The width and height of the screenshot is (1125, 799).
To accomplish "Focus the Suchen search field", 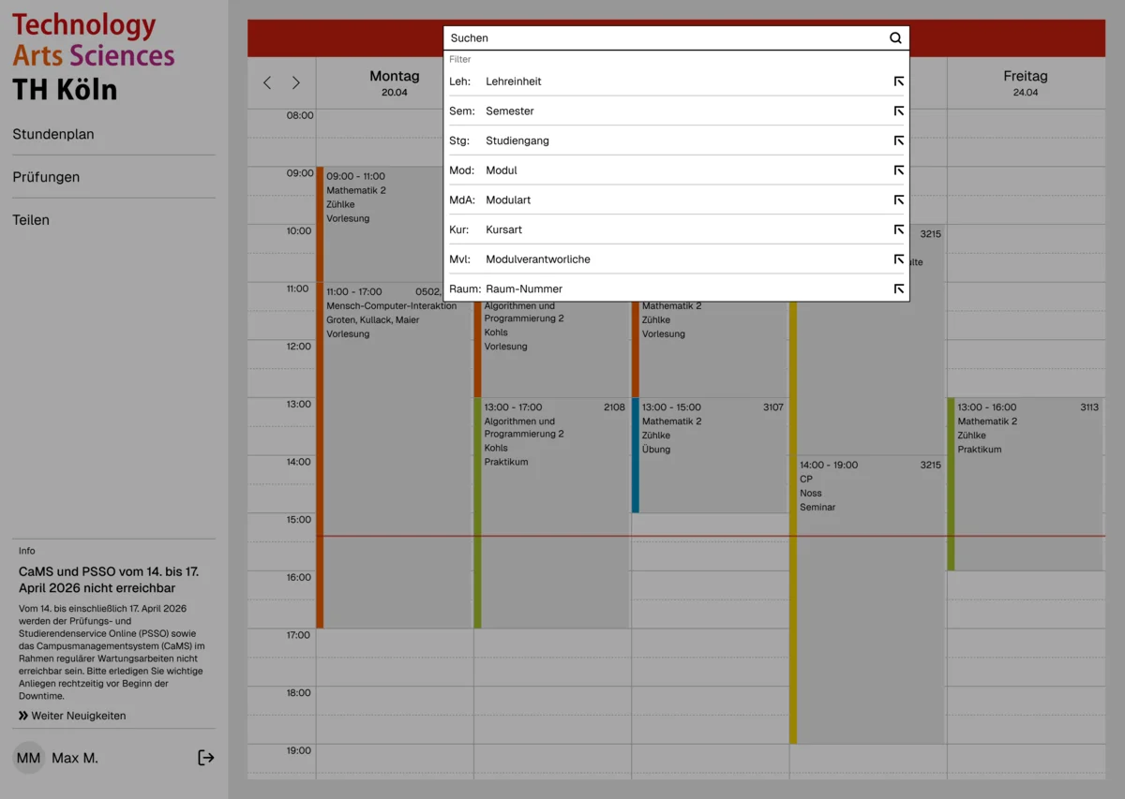I will click(x=666, y=38).
